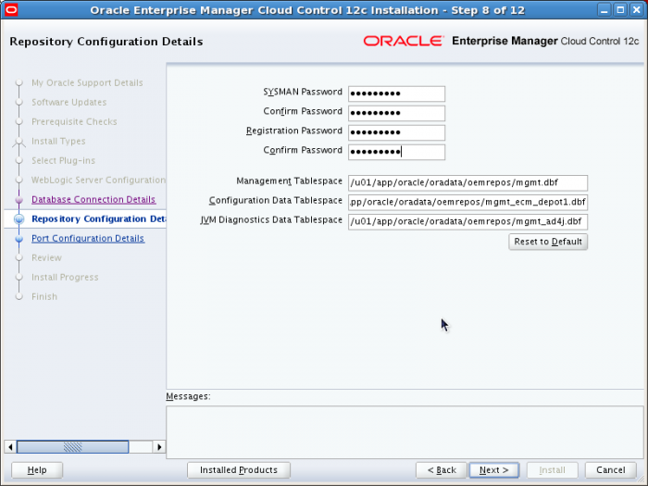Cancel the installation
The width and height of the screenshot is (648, 486).
pyautogui.click(x=610, y=470)
